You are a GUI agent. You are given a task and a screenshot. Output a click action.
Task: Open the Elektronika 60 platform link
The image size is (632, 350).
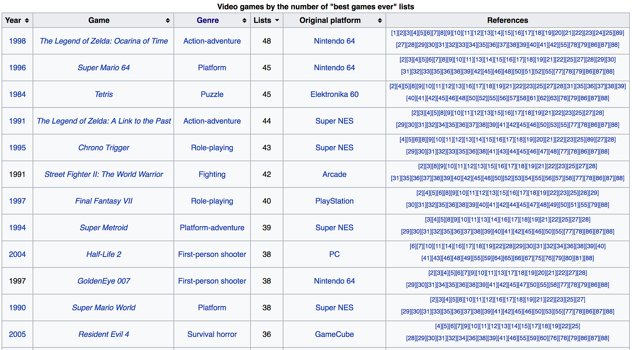tap(334, 94)
